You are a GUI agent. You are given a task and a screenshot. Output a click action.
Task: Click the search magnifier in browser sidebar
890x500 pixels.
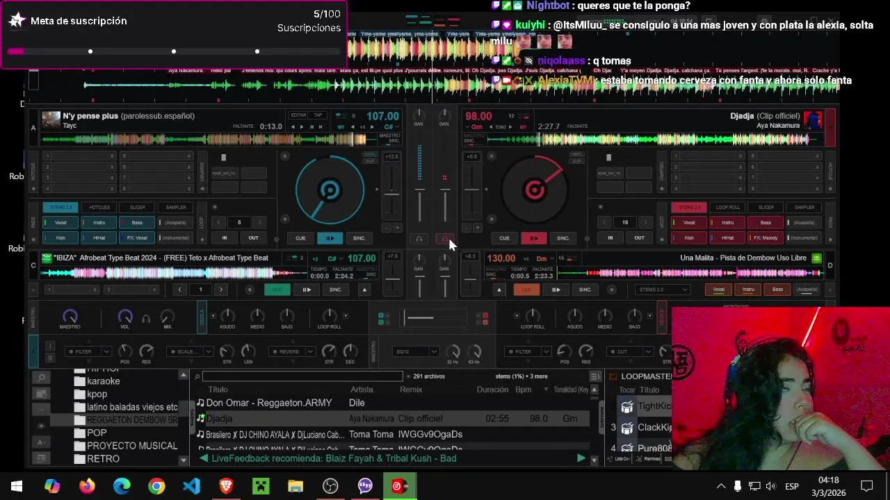tap(41, 378)
